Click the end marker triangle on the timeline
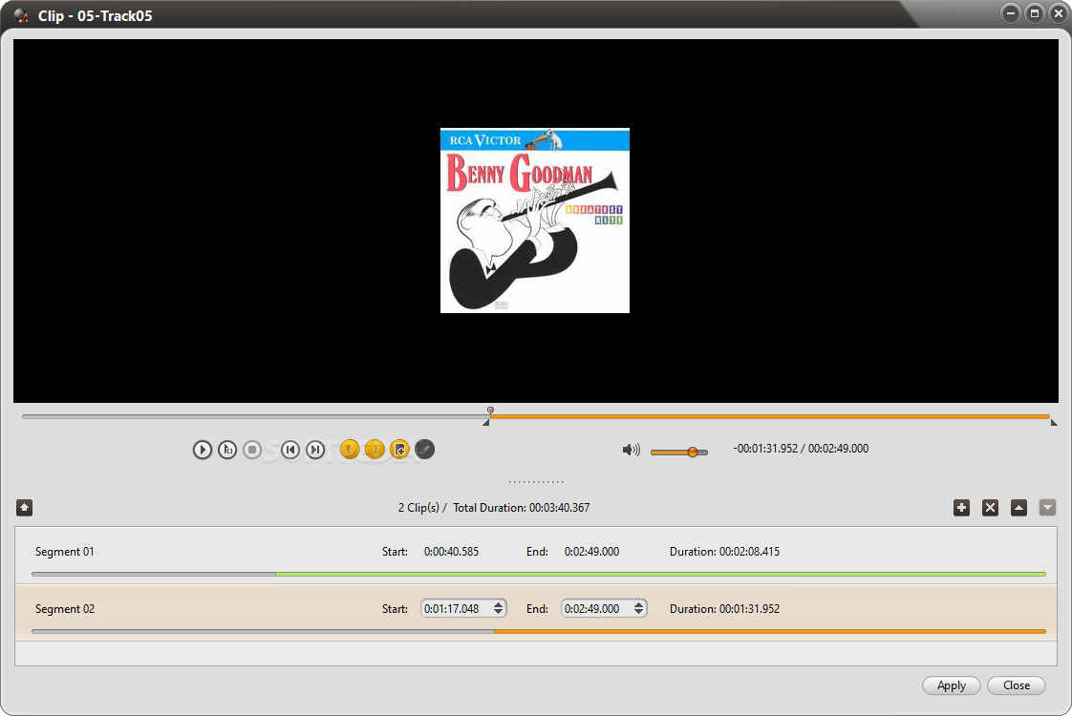 tap(1054, 423)
